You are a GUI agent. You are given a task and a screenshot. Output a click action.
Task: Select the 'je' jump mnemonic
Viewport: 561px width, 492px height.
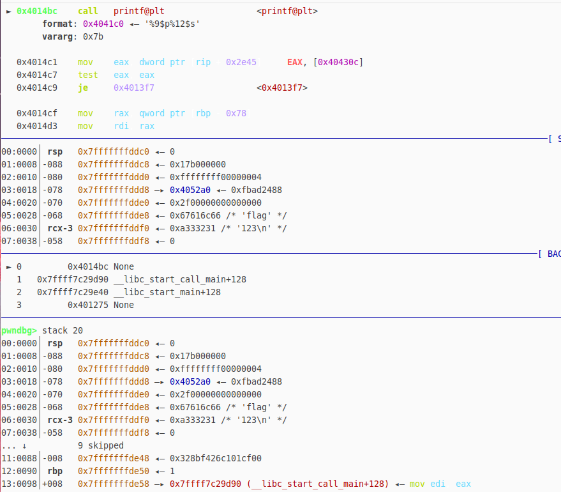click(82, 88)
